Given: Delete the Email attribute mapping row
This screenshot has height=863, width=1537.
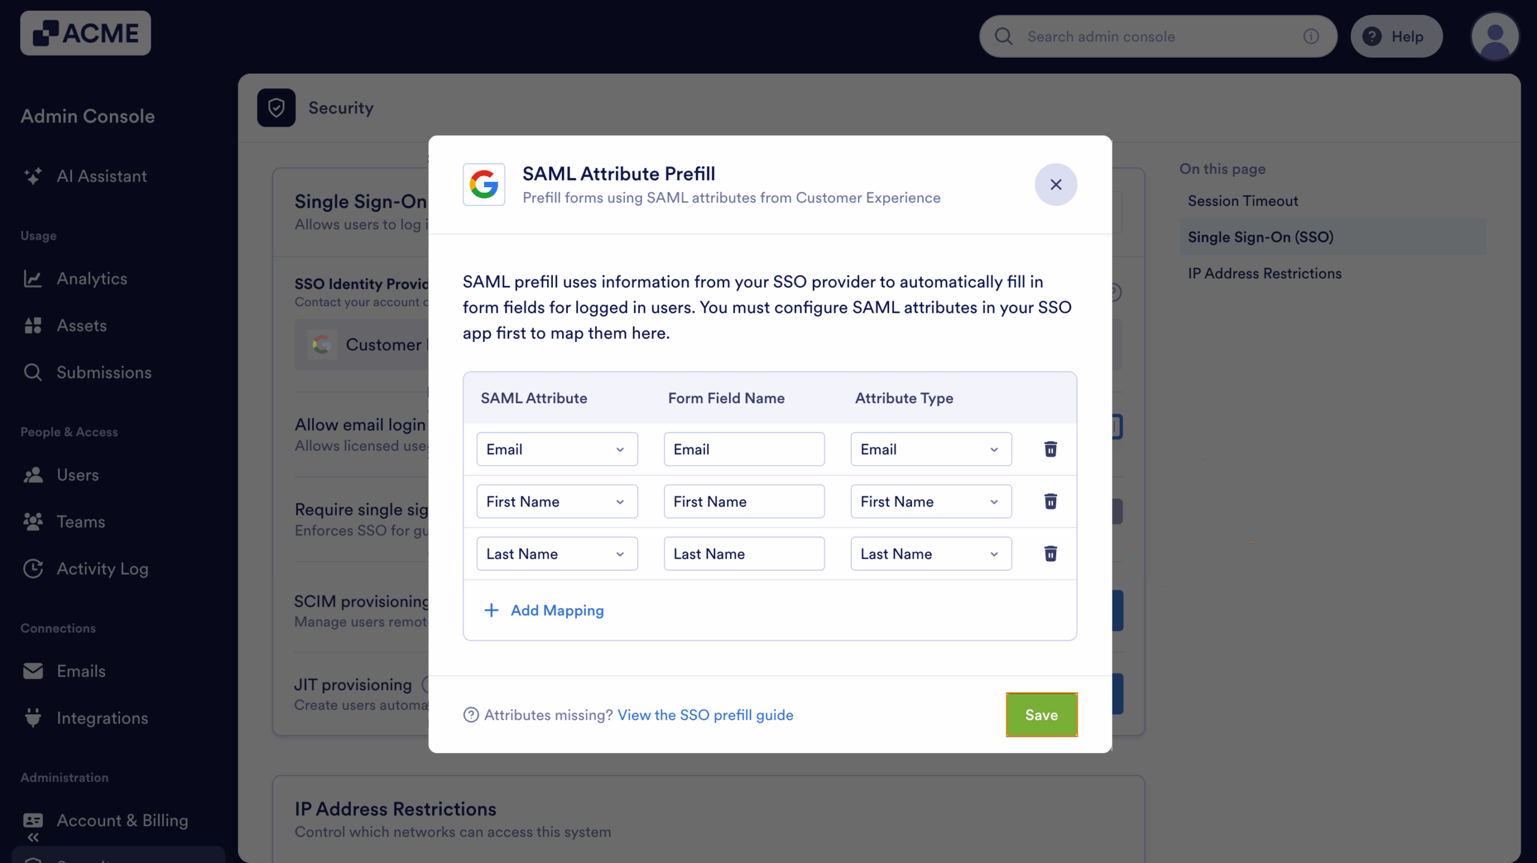Looking at the screenshot, I should 1049,449.
